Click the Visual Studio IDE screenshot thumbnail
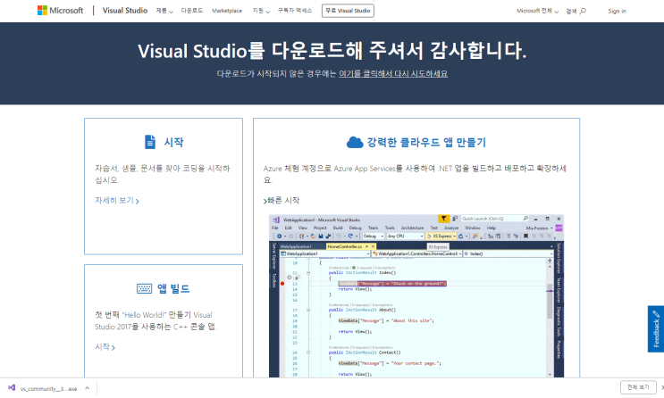Viewport: 664px width, 398px height. click(x=416, y=296)
